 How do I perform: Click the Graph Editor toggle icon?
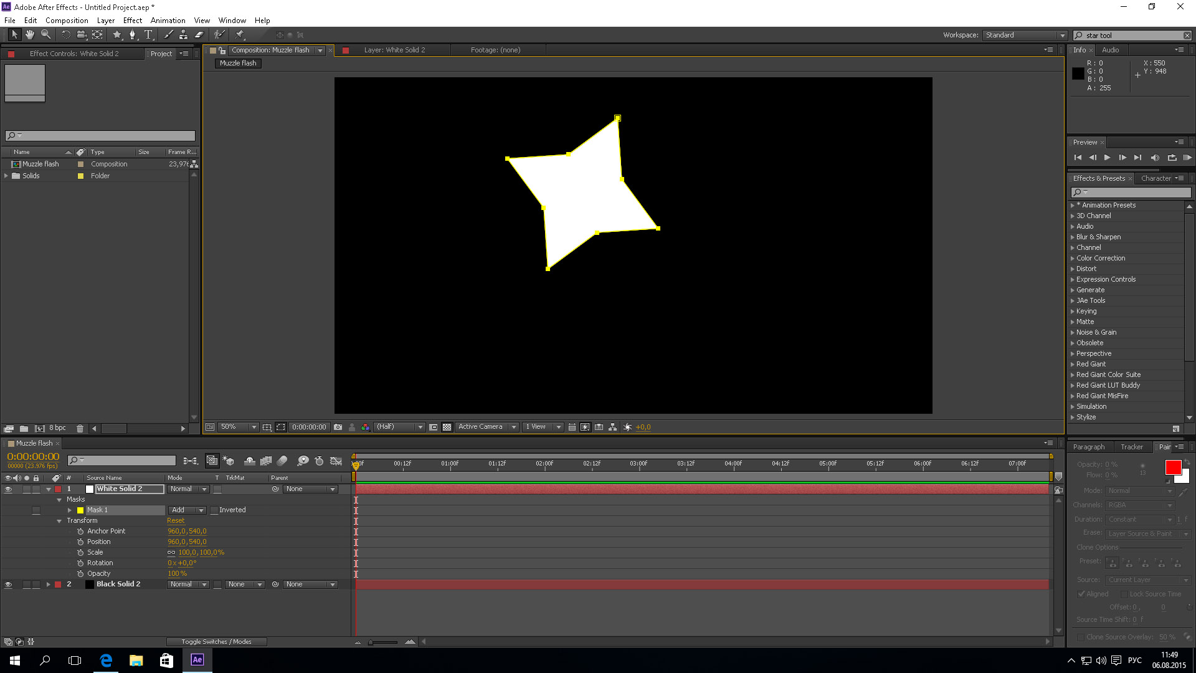(337, 460)
